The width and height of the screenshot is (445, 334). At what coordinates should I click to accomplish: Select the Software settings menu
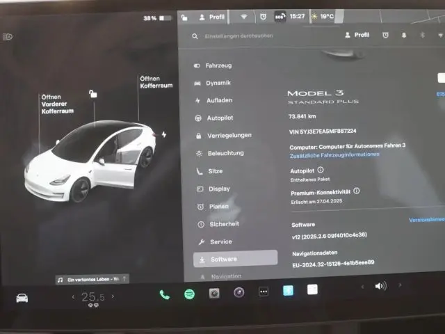point(235,258)
